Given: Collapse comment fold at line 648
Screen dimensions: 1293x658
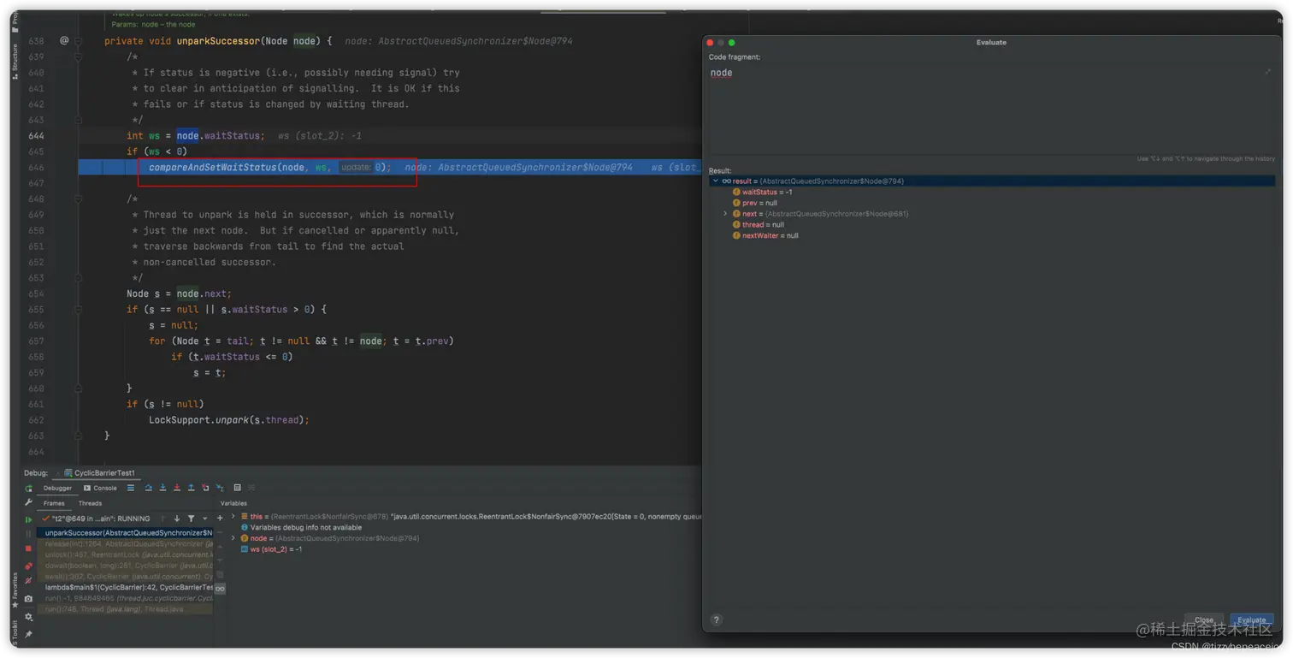Looking at the screenshot, I should pos(78,199).
